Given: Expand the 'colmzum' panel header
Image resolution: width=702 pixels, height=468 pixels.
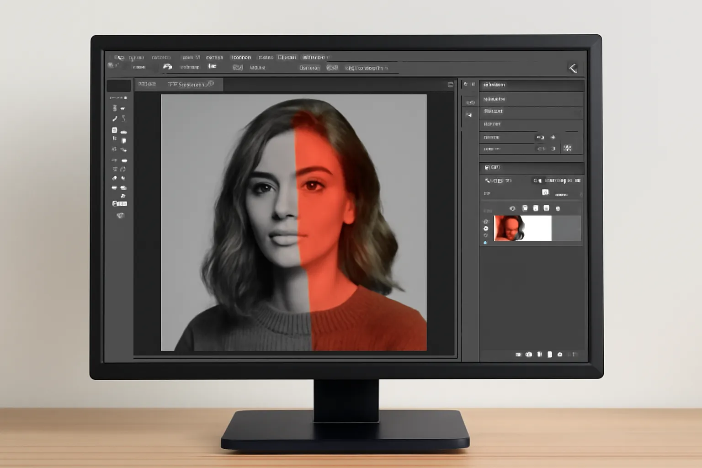Looking at the screenshot, I should tap(531, 85).
